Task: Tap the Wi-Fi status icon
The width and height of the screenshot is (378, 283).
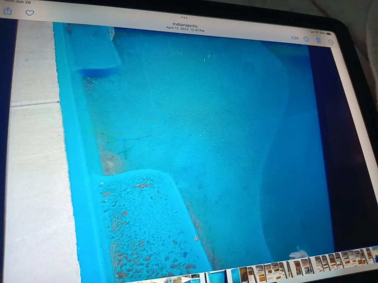Action: tap(316, 32)
